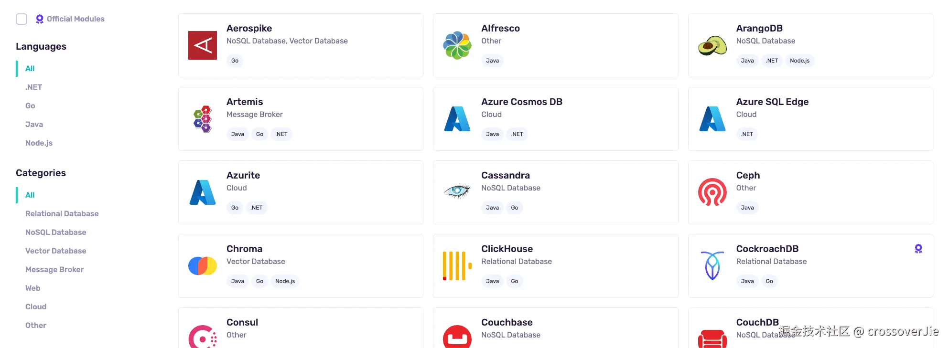This screenshot has width=949, height=348.
Task: Click the ClickHouse yellow bars logo
Action: point(457,266)
